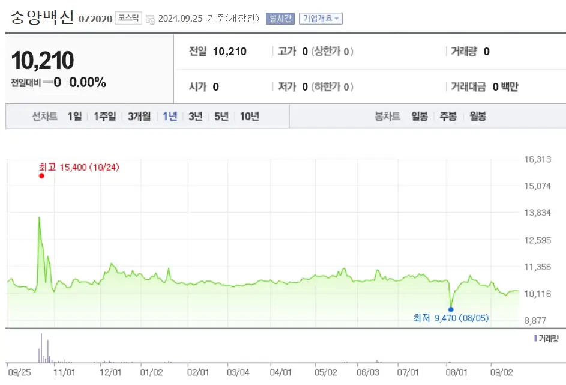Switch to the 1주일 chart period
This screenshot has height=385, width=566.
(x=104, y=117)
